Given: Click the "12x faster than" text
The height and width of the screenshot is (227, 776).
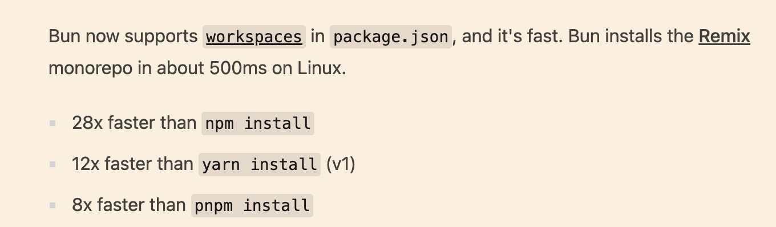Looking at the screenshot, I should click(x=132, y=164).
